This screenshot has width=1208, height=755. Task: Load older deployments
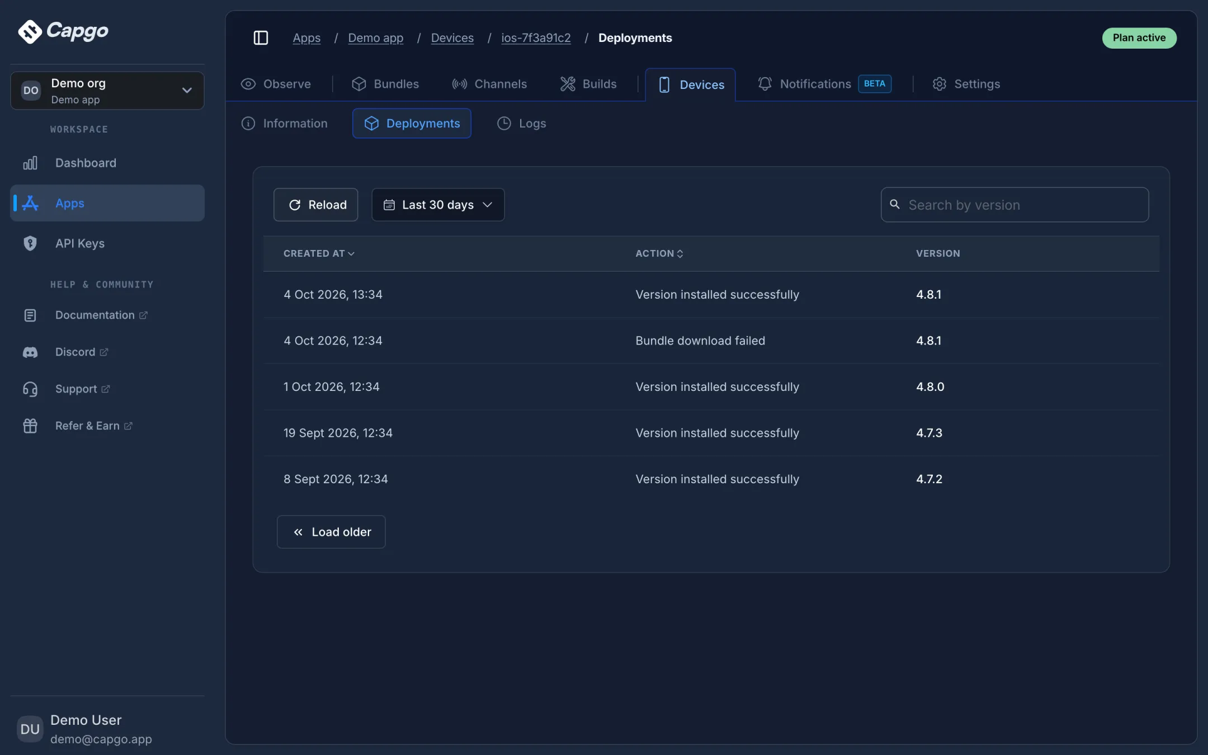[331, 532]
